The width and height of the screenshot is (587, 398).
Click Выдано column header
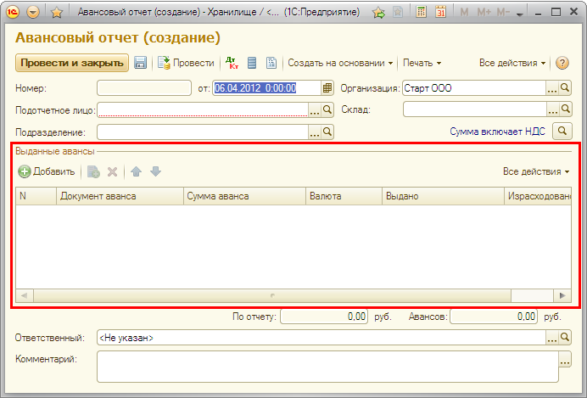click(x=443, y=196)
